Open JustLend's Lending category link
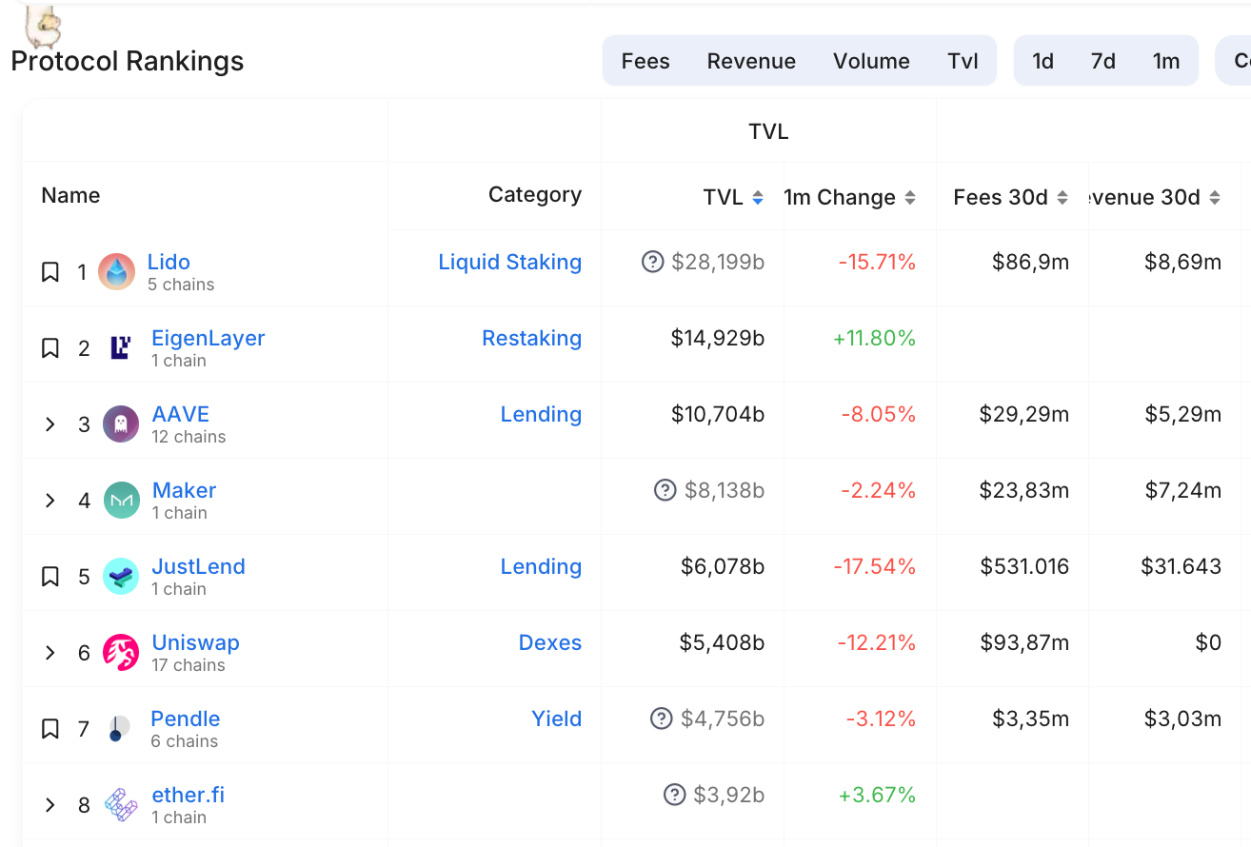Viewport: 1251px width, 847px height. (x=542, y=566)
